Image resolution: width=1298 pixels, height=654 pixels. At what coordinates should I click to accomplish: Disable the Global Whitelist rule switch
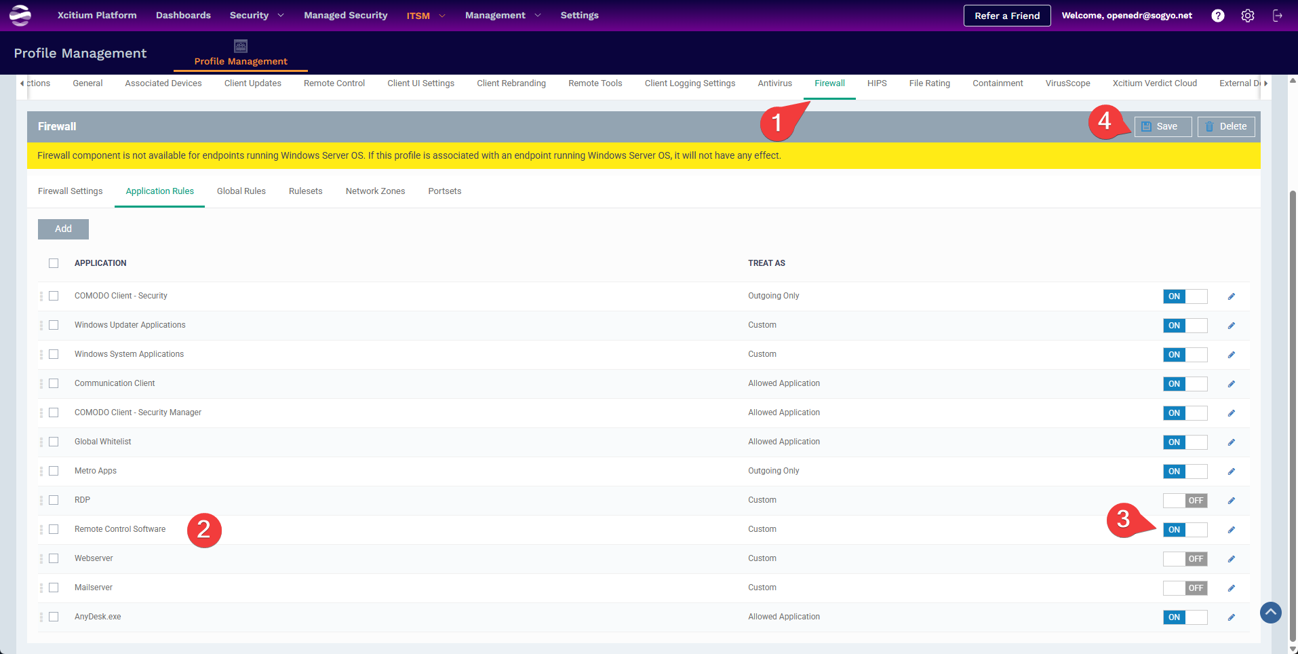click(x=1185, y=442)
